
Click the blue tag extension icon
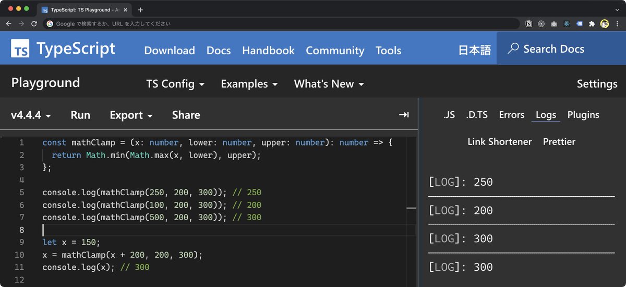tap(579, 23)
